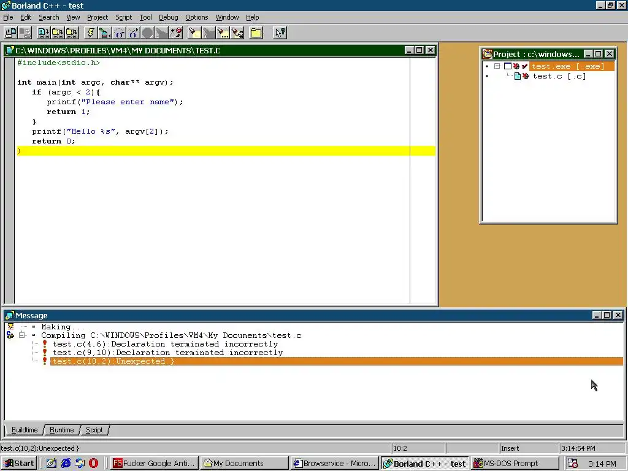The height and width of the screenshot is (471, 628).
Task: Click the flashlight with ellipsis toolbar icon
Action: [223, 33]
